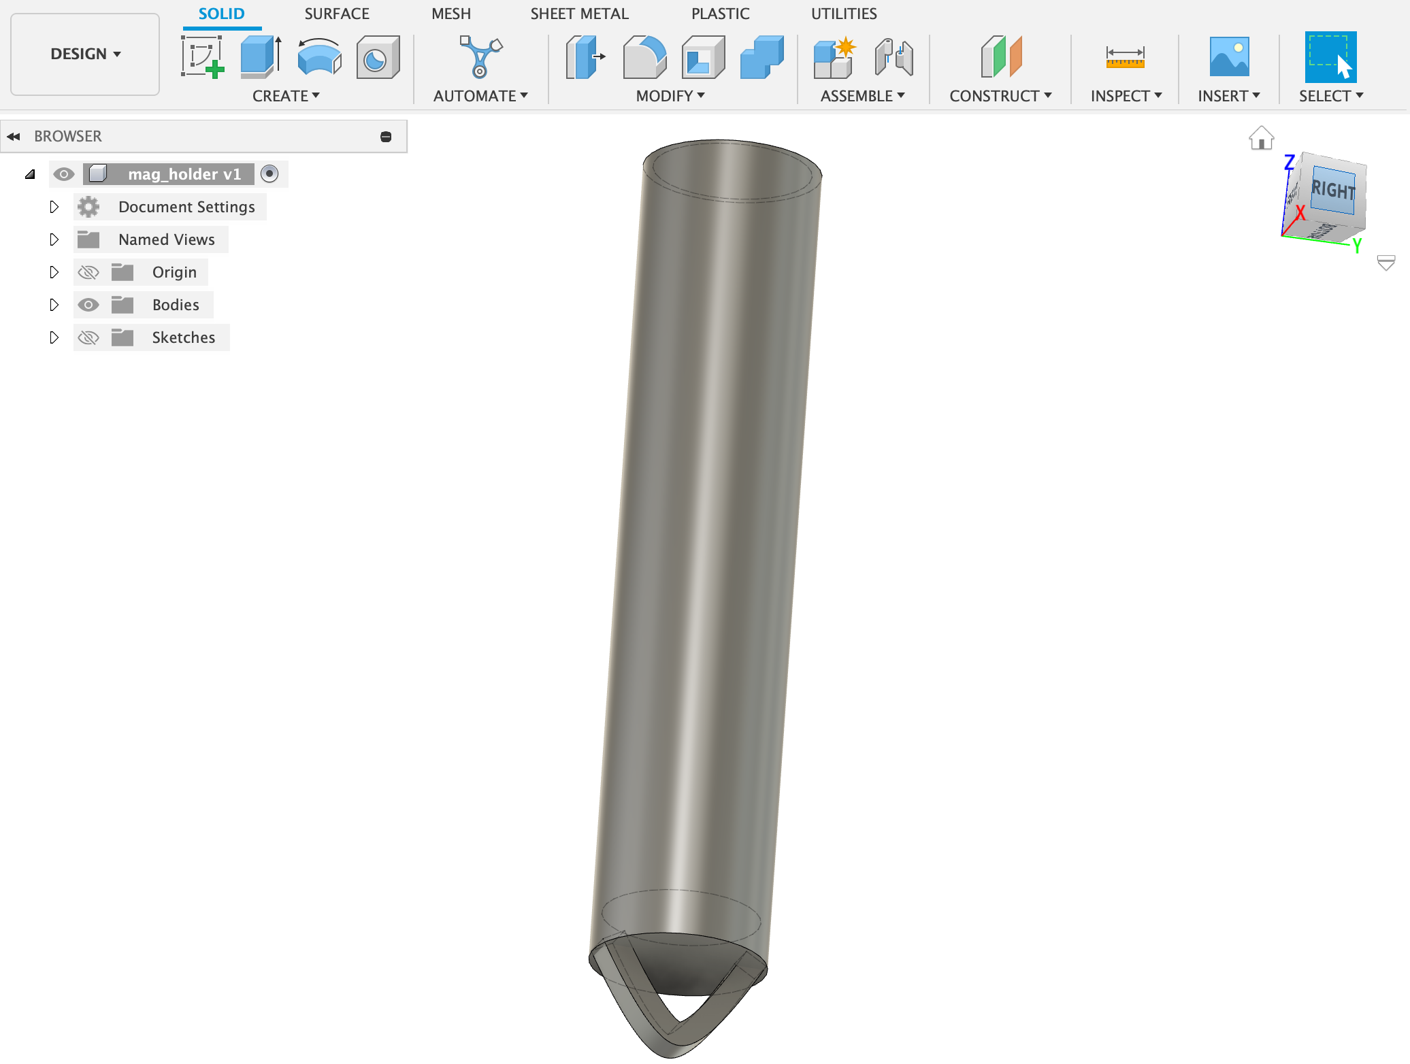Click the home view icon

1261,137
